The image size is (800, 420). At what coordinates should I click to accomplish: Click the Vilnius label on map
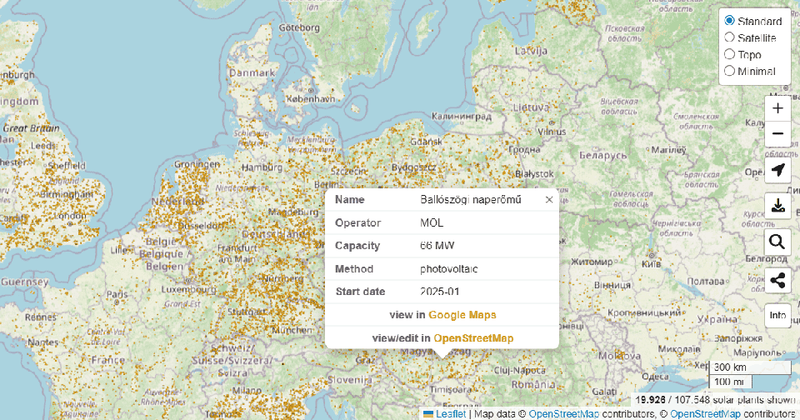[552, 132]
